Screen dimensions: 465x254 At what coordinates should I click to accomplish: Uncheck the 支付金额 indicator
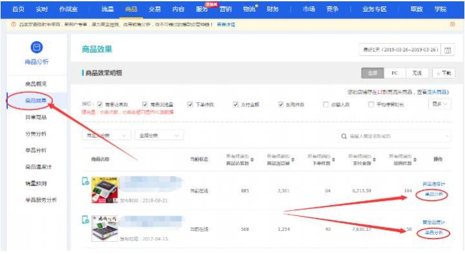236,104
